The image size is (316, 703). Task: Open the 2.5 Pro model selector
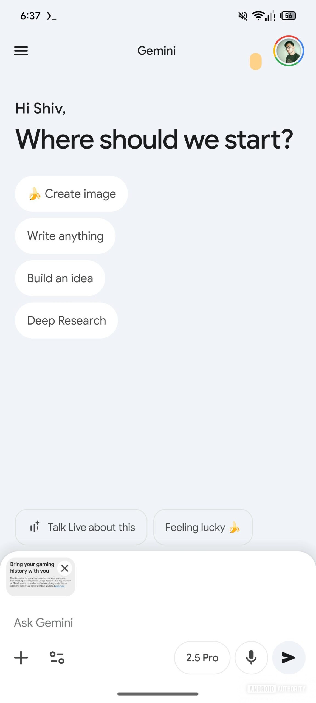pyautogui.click(x=202, y=657)
